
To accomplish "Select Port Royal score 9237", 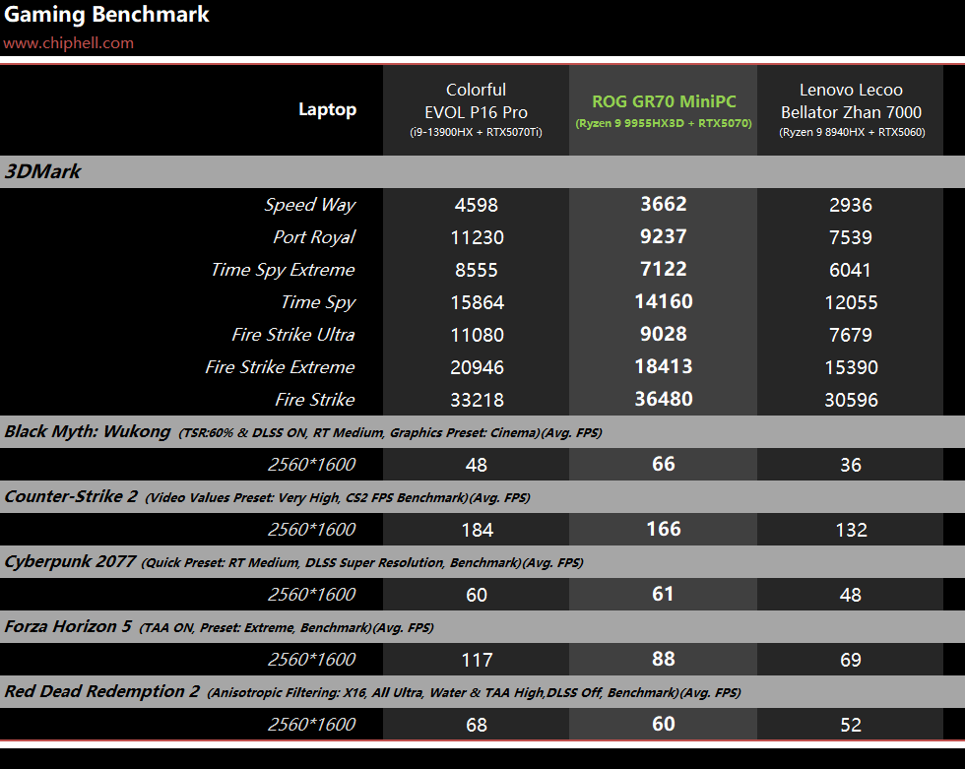I will (x=664, y=237).
